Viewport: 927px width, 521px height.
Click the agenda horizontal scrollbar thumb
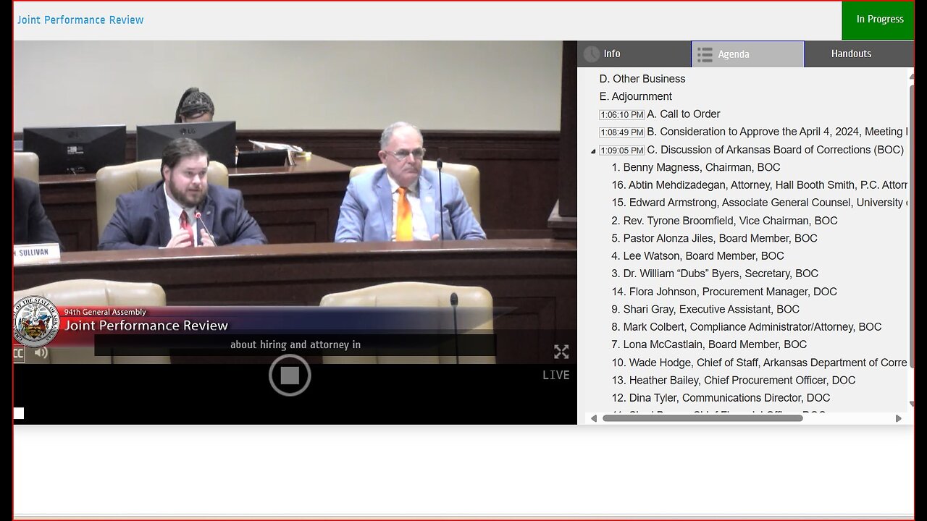[702, 418]
